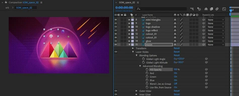Image resolution: width=239 pixels, height=96 pixels.
Task: Click the Effect fx column header icon
Action: pyautogui.click(x=184, y=15)
